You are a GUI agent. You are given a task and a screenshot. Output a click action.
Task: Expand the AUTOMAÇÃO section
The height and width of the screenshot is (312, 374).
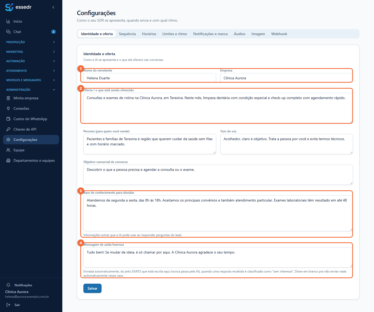coord(31,61)
